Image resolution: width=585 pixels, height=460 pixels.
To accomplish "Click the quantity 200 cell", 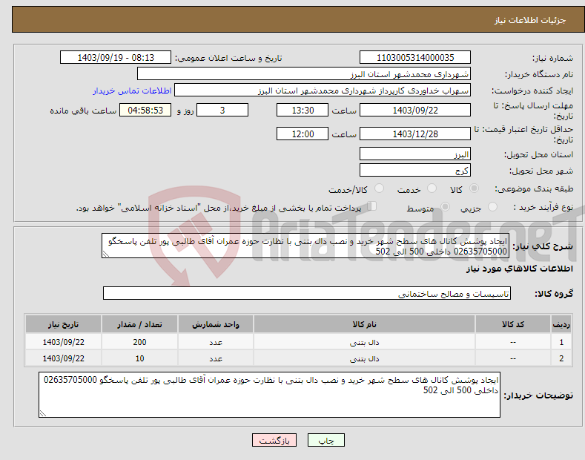I will [139, 342].
